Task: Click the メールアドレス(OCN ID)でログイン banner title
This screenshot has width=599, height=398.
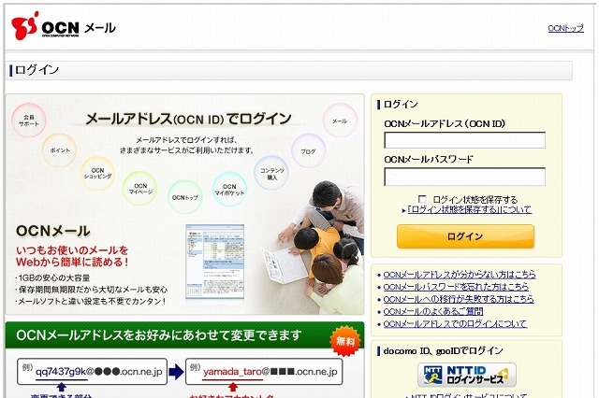Action: point(188,119)
